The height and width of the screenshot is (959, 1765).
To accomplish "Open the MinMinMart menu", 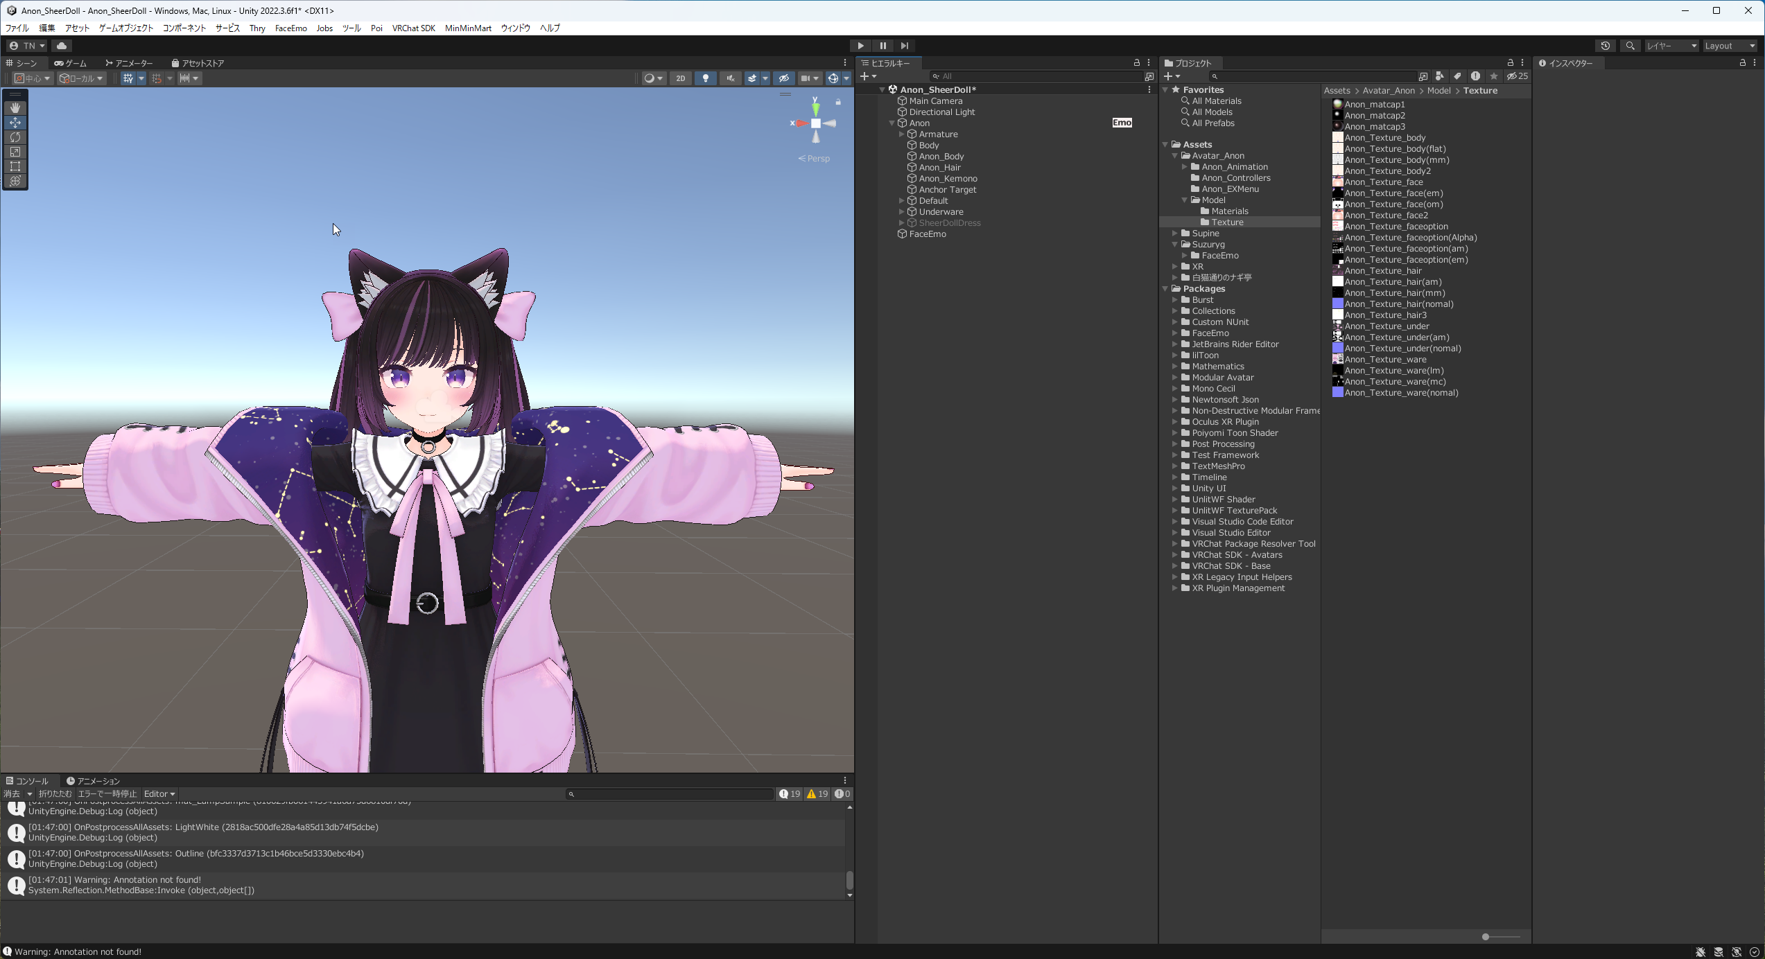I will (x=468, y=28).
